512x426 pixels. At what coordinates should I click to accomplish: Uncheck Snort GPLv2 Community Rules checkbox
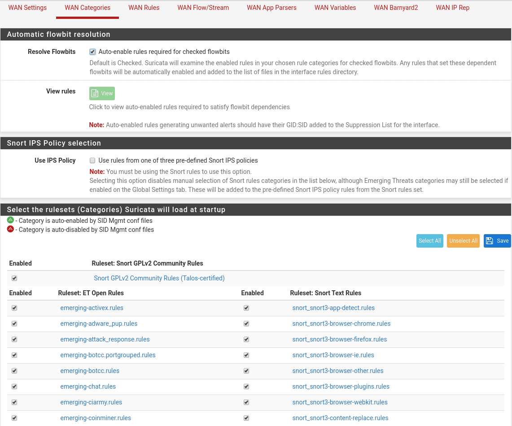click(x=14, y=278)
